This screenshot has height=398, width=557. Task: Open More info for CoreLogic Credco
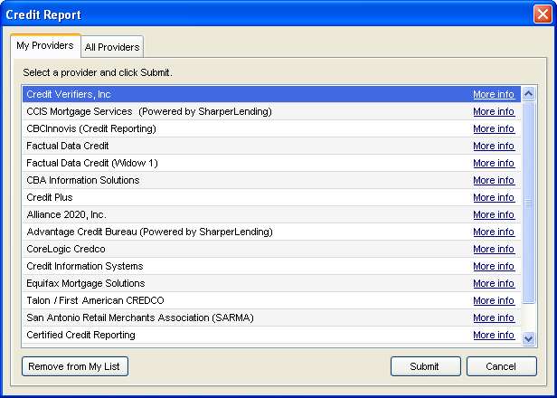click(x=494, y=249)
